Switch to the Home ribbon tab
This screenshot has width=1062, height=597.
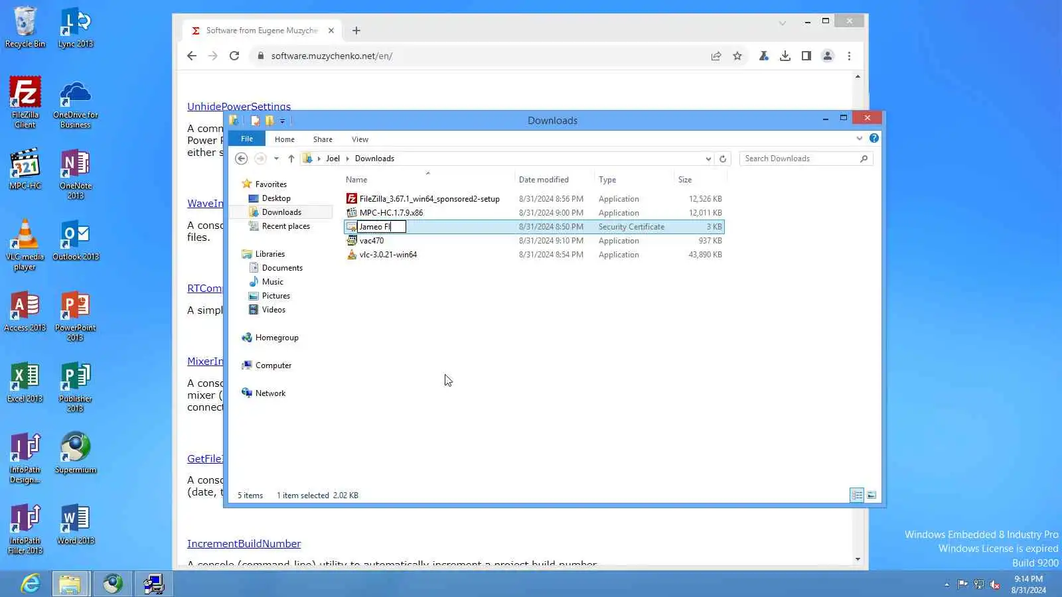tap(285, 139)
